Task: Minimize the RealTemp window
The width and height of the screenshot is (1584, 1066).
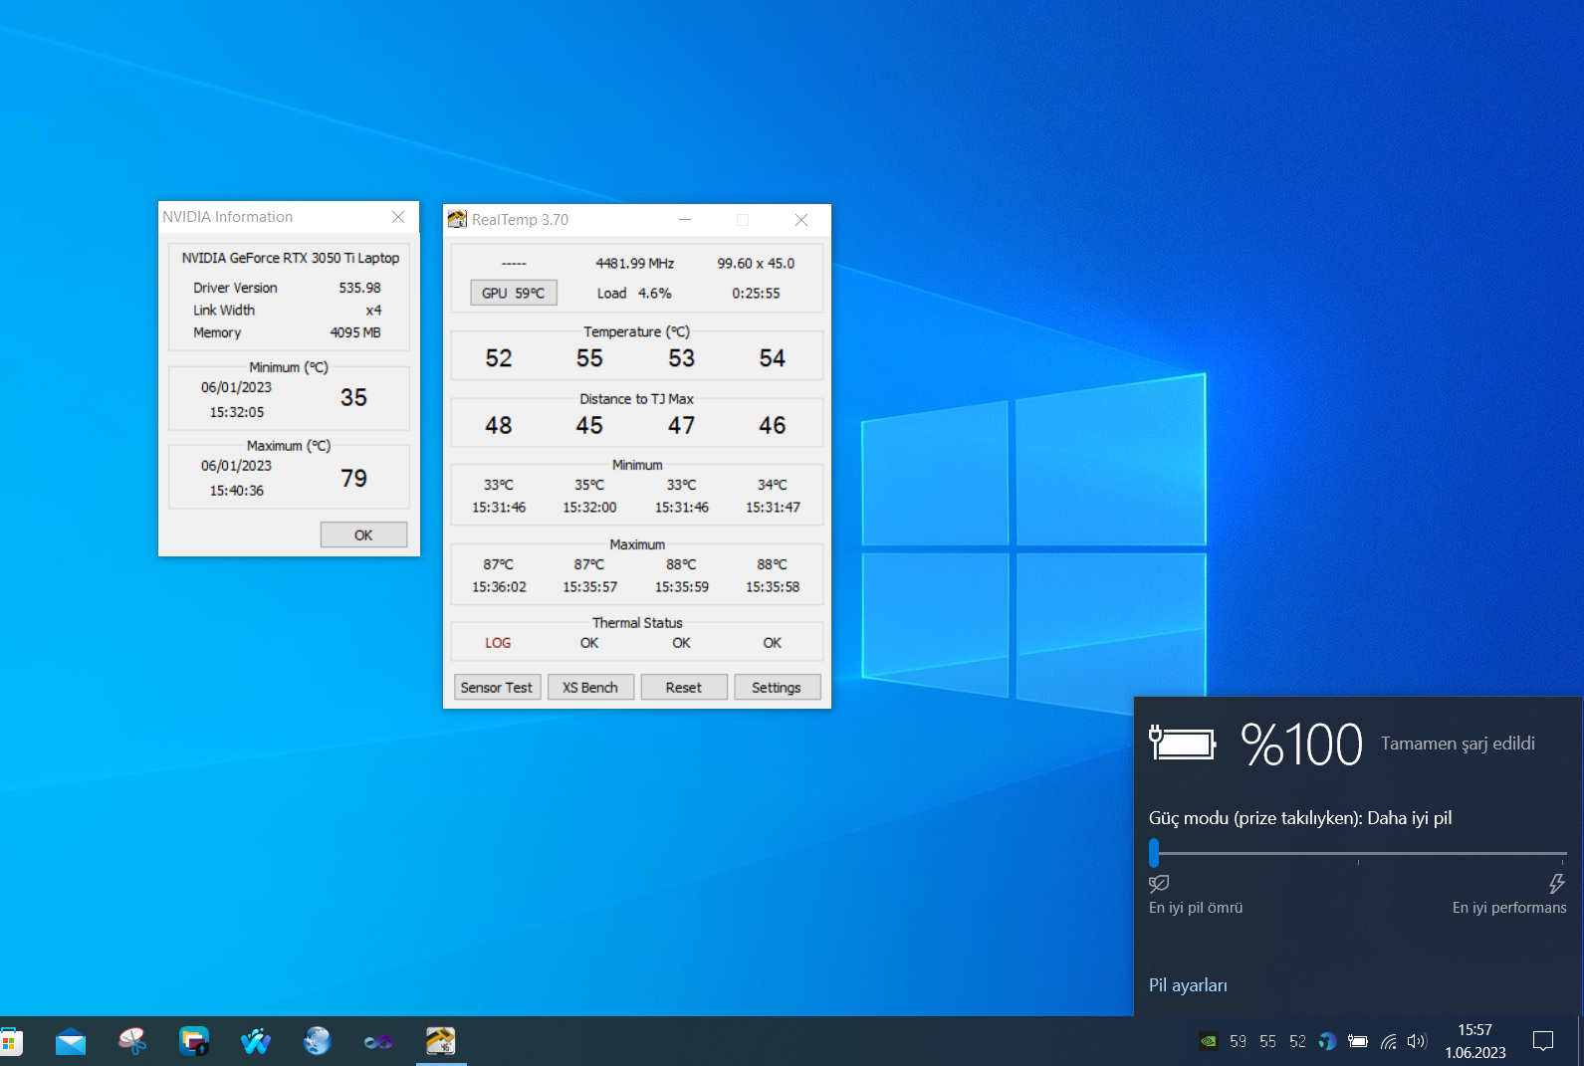Action: tap(685, 220)
